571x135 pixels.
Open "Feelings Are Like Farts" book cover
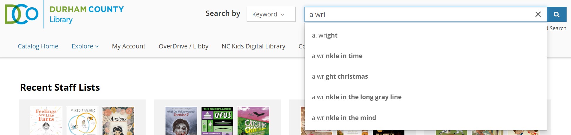46,121
